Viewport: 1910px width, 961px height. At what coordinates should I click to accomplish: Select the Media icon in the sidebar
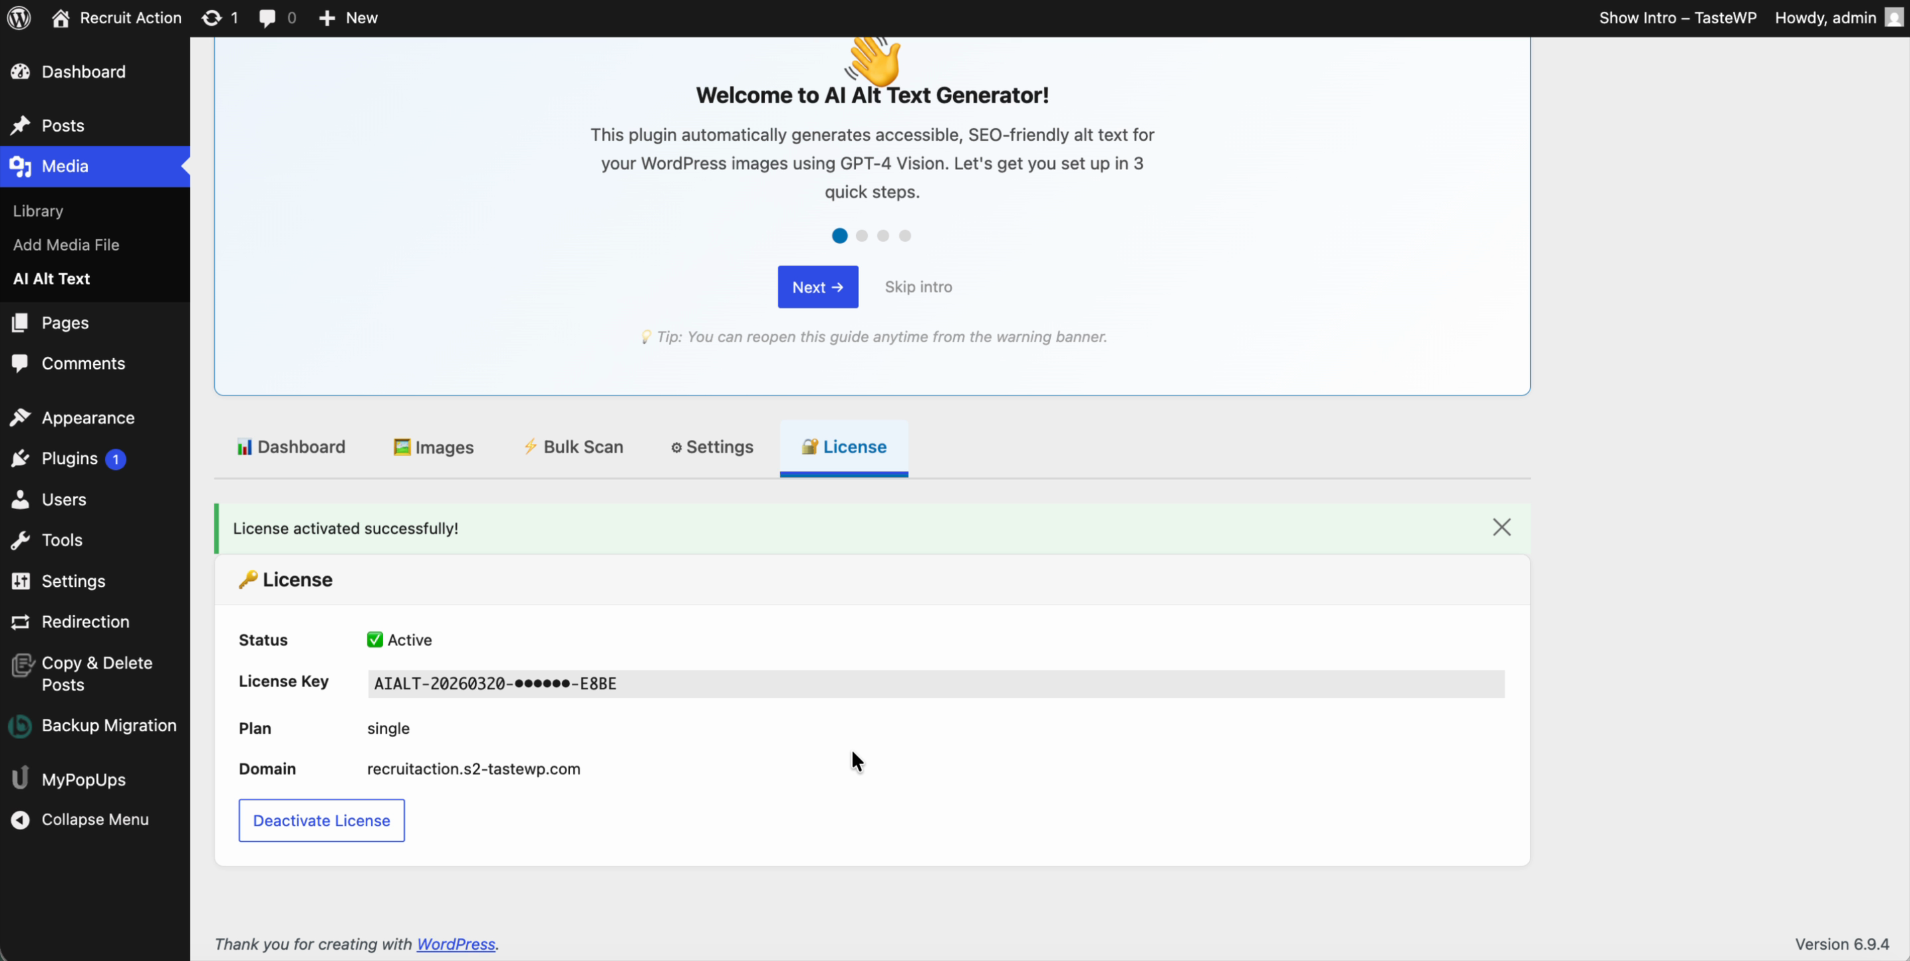pos(21,166)
